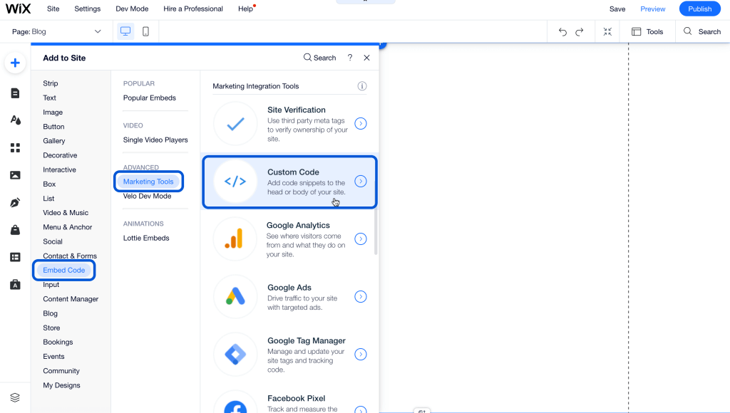This screenshot has height=413, width=730.
Task: Open the Add Apps grid icon
Action: [x=15, y=148]
